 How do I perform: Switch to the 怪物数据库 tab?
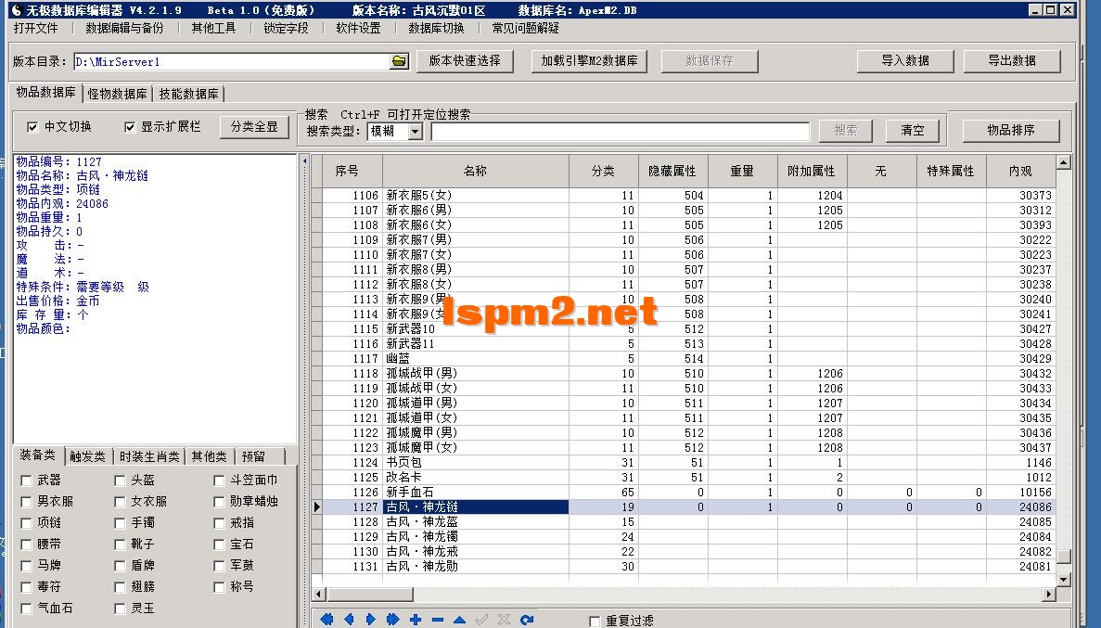(x=117, y=94)
